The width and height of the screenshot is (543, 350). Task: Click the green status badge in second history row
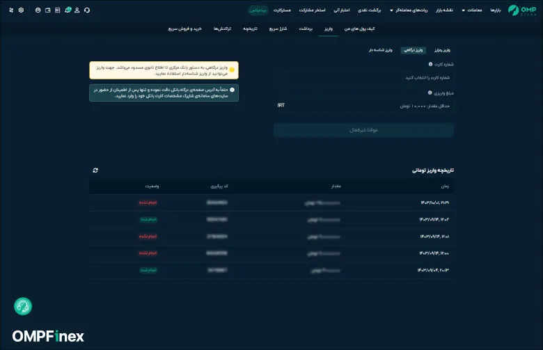[x=148, y=219]
